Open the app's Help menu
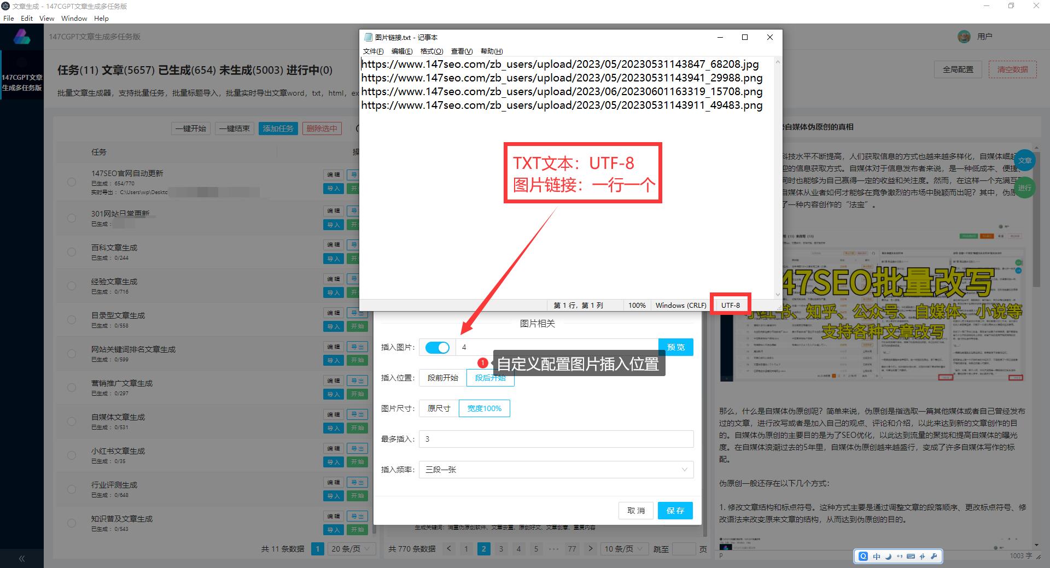 coord(101,18)
